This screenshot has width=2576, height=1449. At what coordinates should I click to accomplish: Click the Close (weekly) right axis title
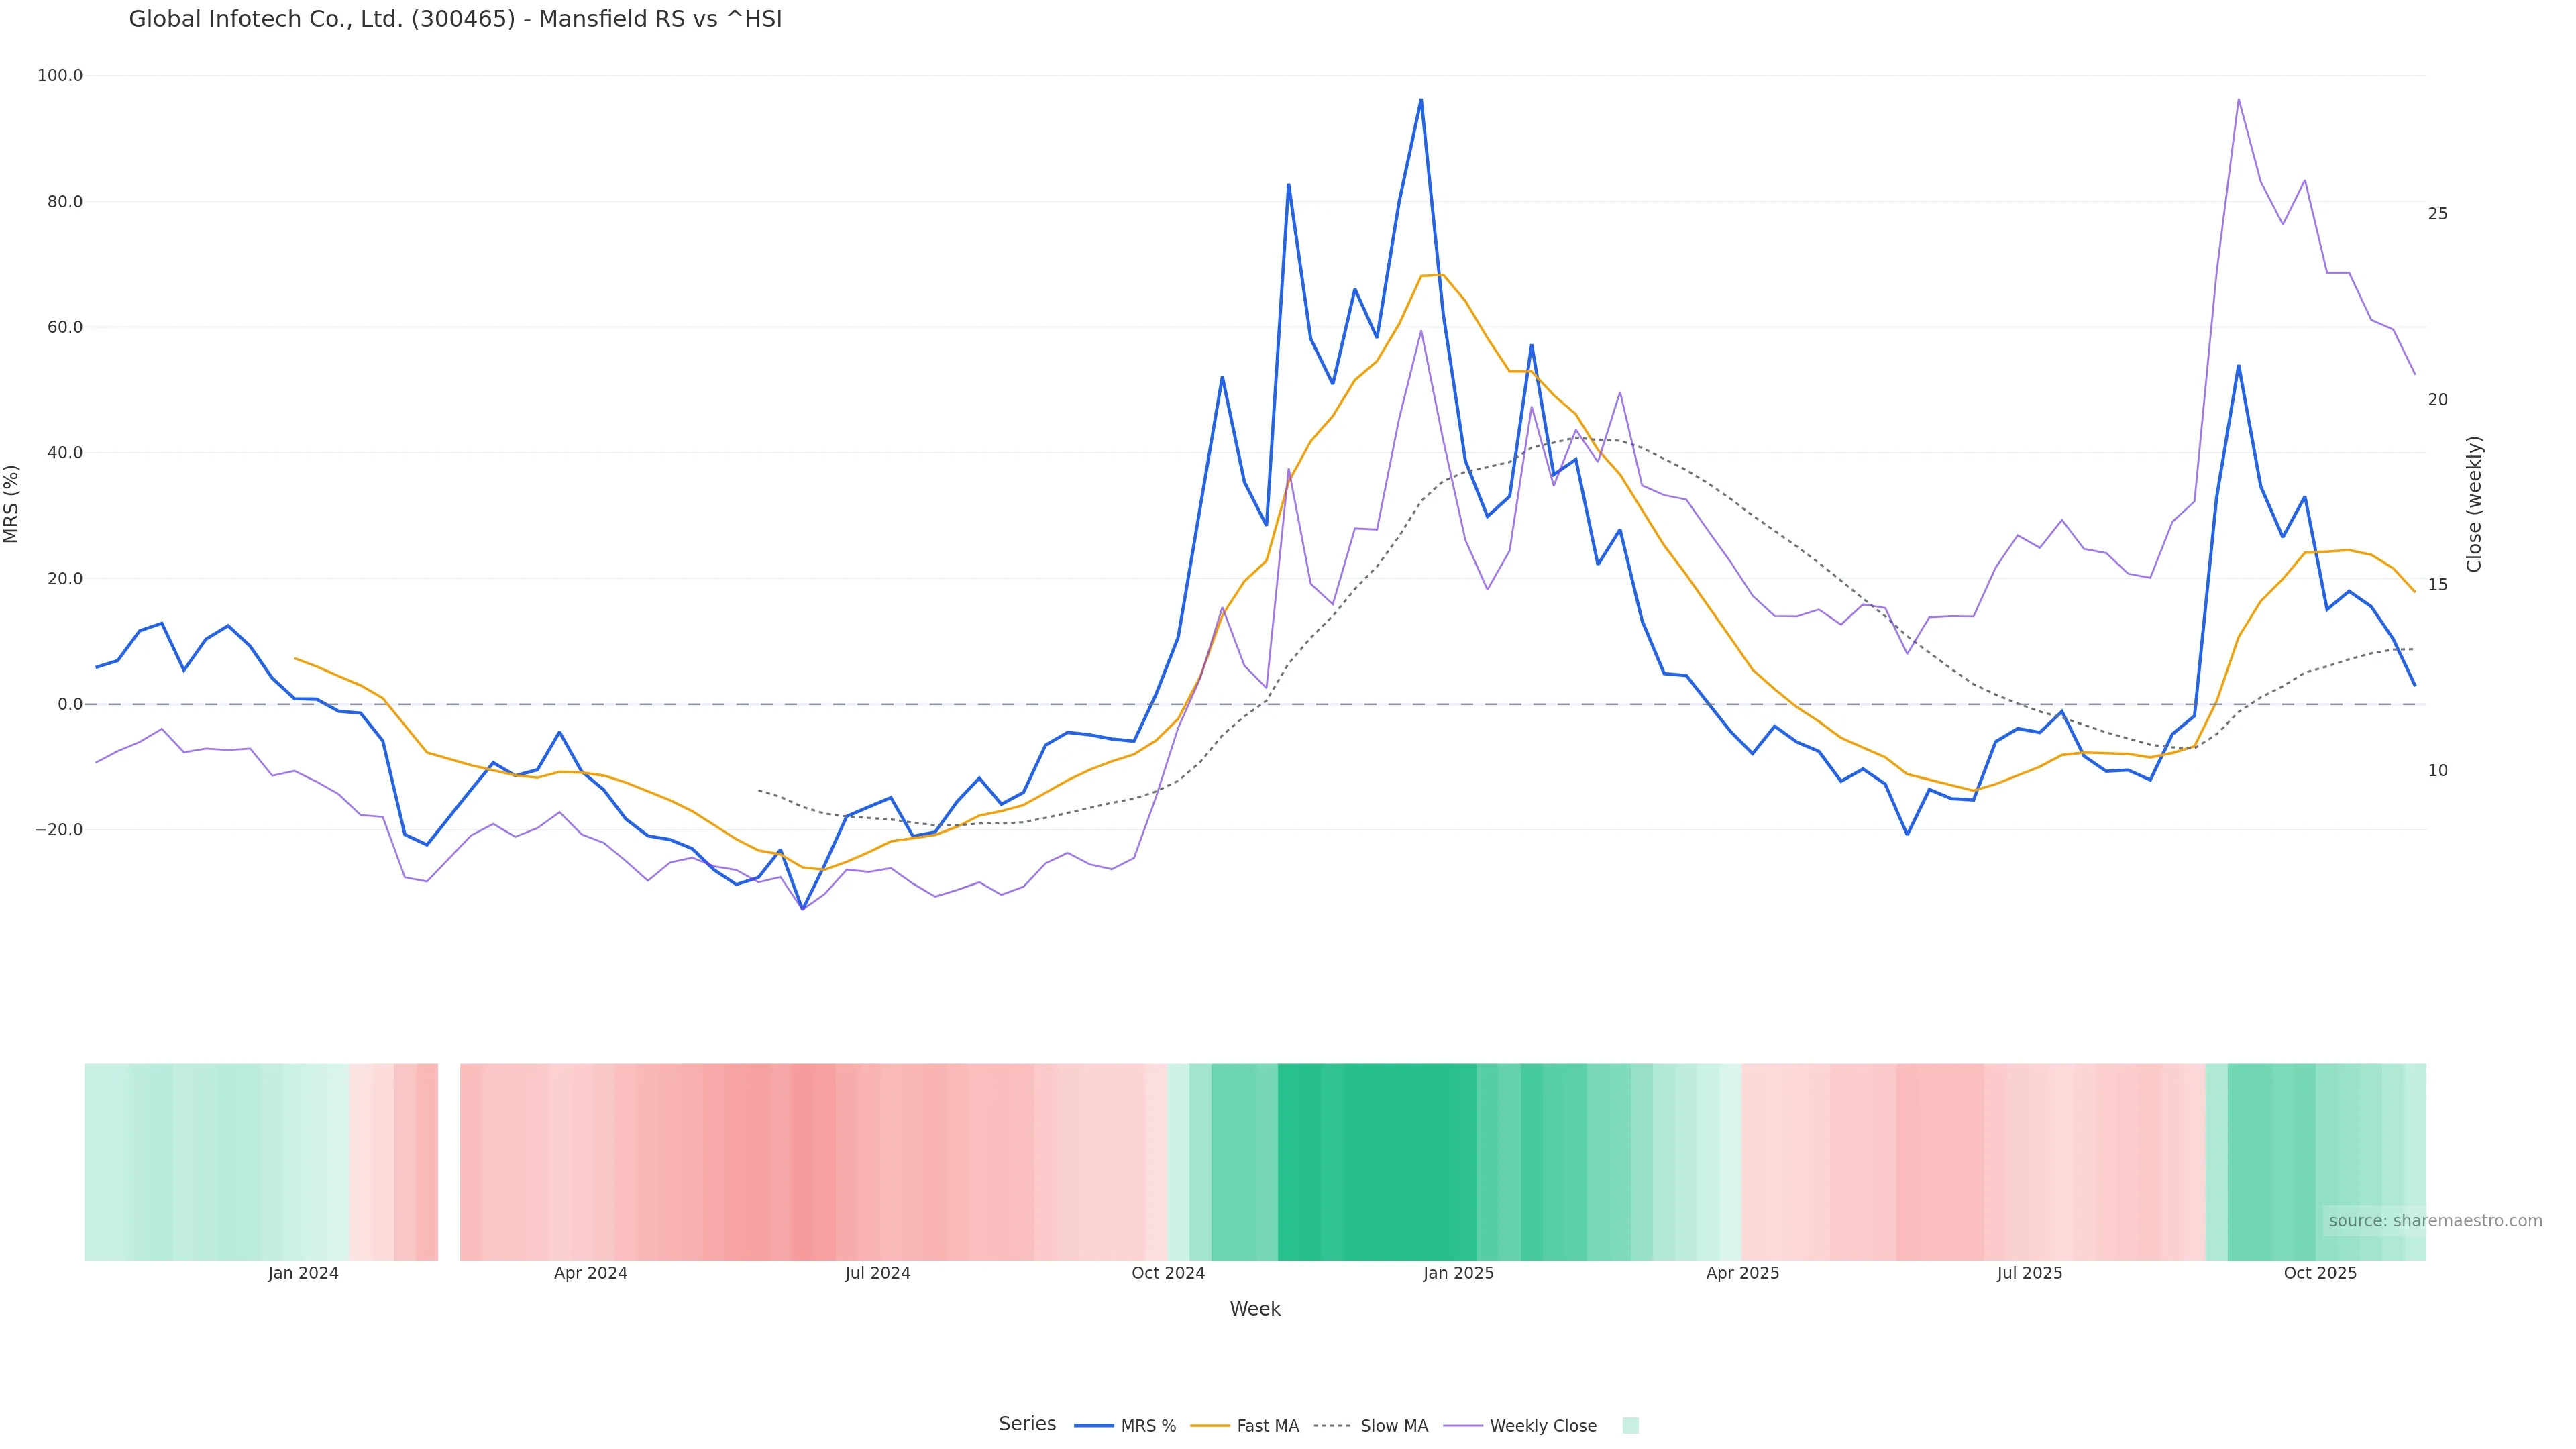point(2474,504)
